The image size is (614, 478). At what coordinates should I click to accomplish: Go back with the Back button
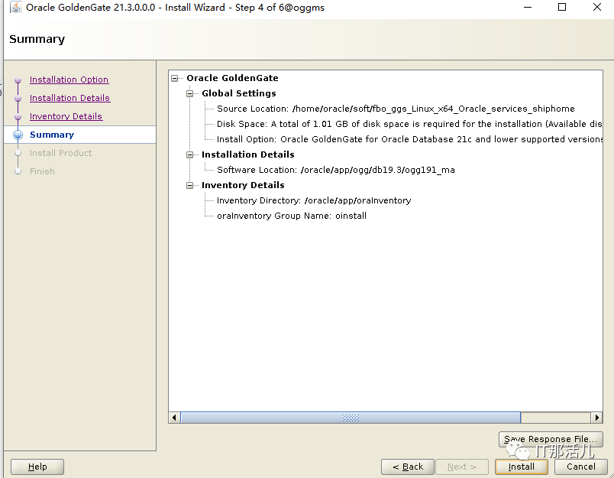(x=408, y=467)
